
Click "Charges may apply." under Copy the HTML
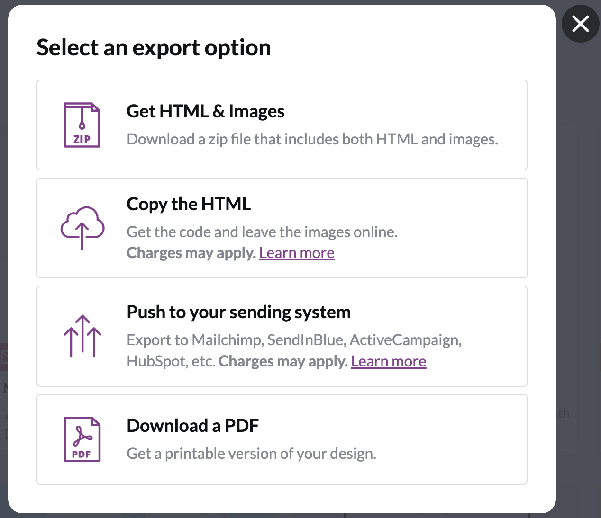click(191, 253)
